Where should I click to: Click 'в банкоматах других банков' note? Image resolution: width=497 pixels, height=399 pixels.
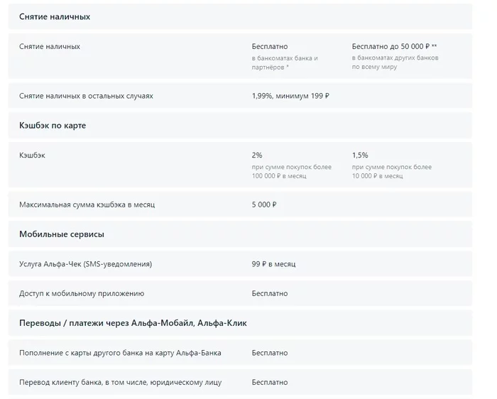click(395, 58)
